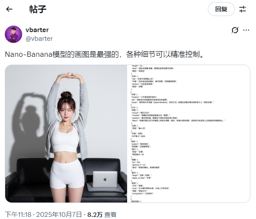
Task: Go back using the left arrow
Action: click(9, 9)
